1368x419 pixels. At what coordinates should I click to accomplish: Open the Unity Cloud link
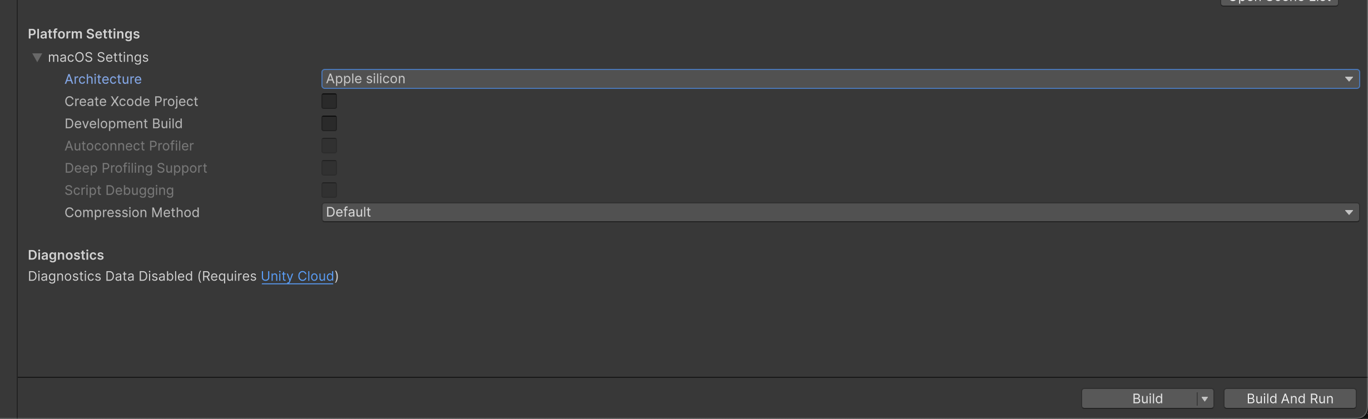[298, 276]
